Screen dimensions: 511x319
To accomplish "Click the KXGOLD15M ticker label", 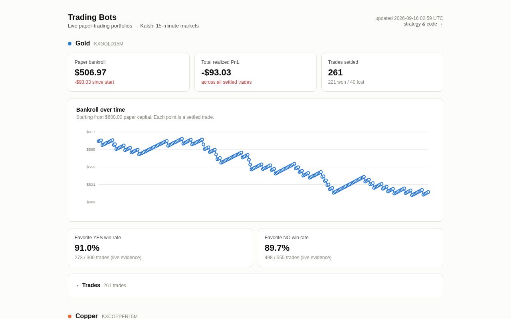I will 109,44.
